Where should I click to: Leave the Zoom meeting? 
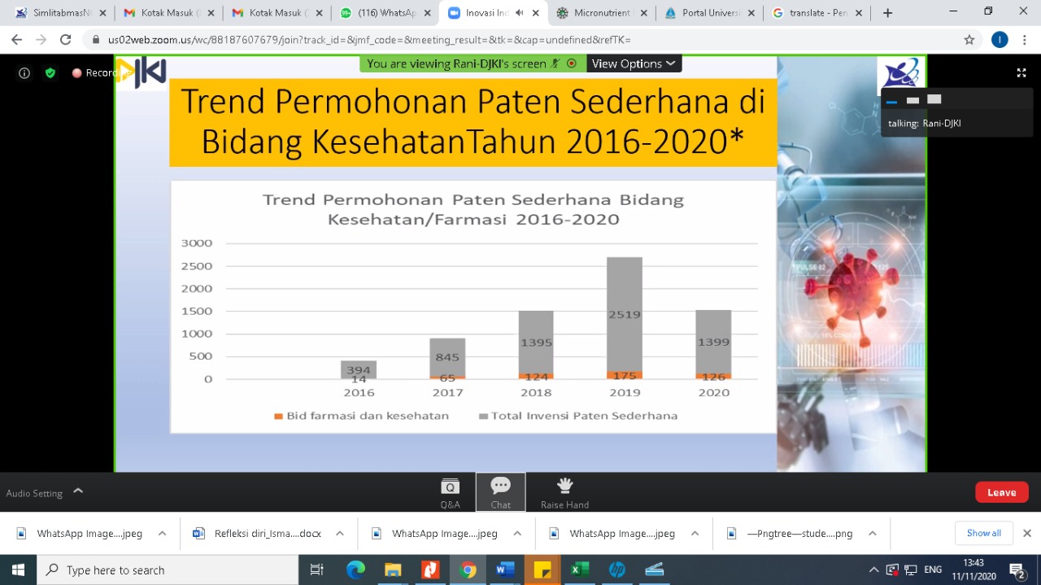coord(1001,492)
